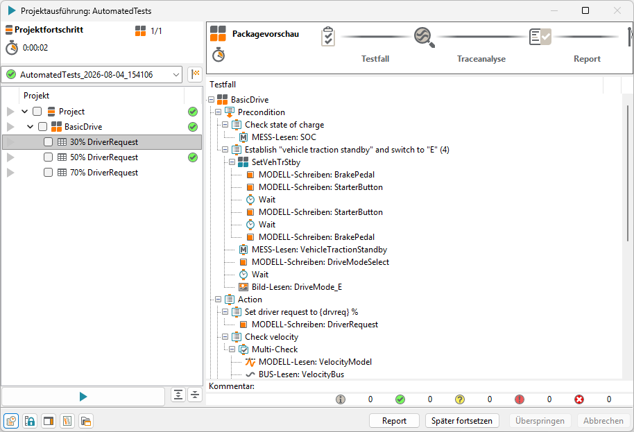Click the teal play button below project tree

(x=83, y=397)
